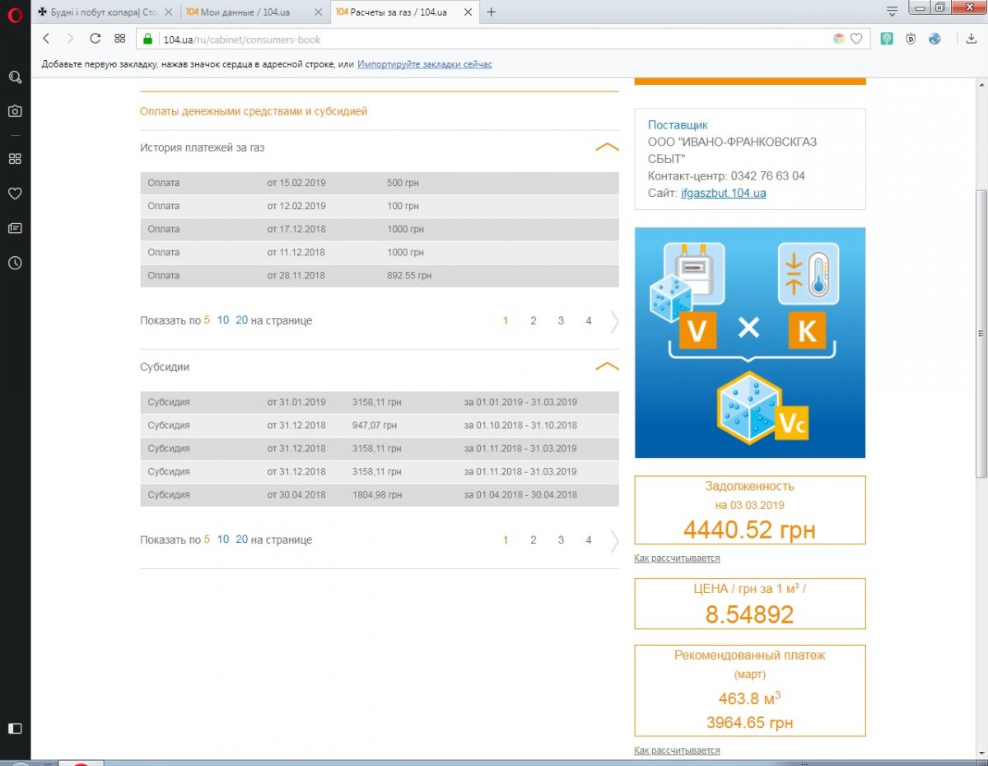This screenshot has height=766, width=988.
Task: Go back to the previous page
Action: coord(46,39)
